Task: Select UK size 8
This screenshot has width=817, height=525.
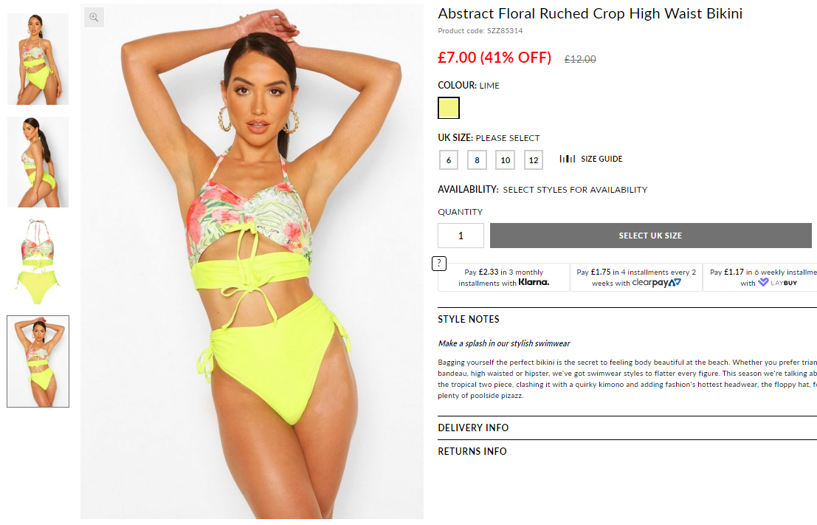Action: (x=477, y=160)
